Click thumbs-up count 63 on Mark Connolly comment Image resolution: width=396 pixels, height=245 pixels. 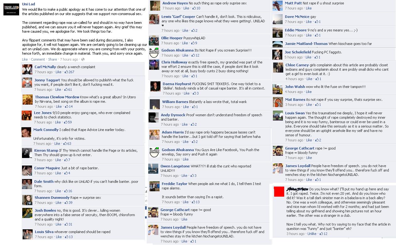(67, 144)
